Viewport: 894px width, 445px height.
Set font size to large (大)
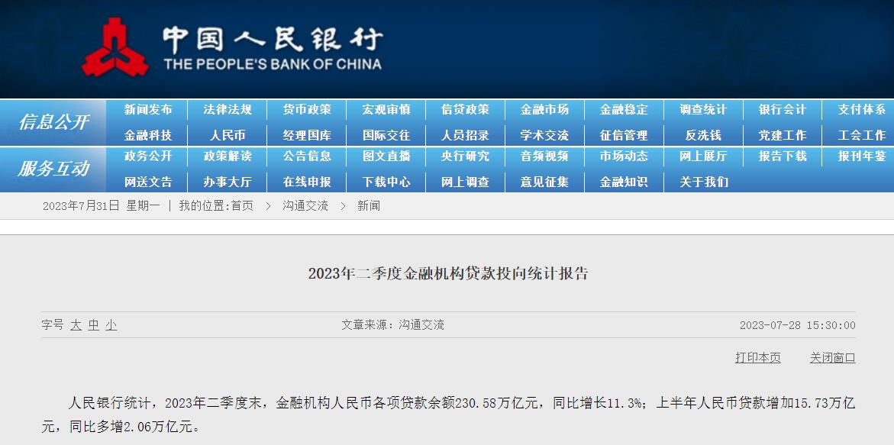tap(76, 325)
